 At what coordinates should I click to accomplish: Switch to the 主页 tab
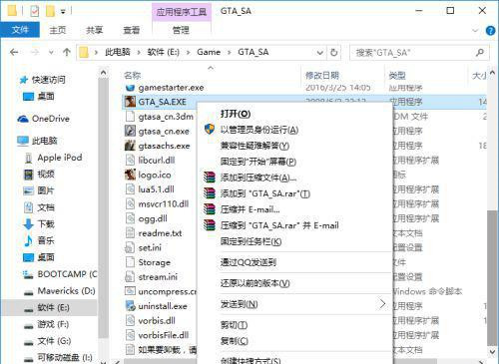(x=58, y=30)
